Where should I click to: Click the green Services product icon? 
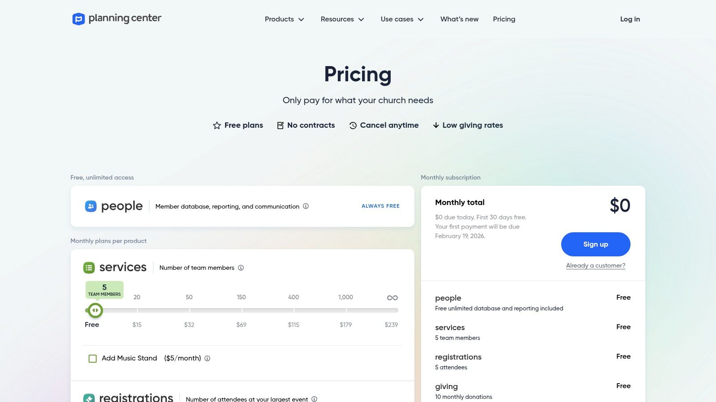(89, 267)
